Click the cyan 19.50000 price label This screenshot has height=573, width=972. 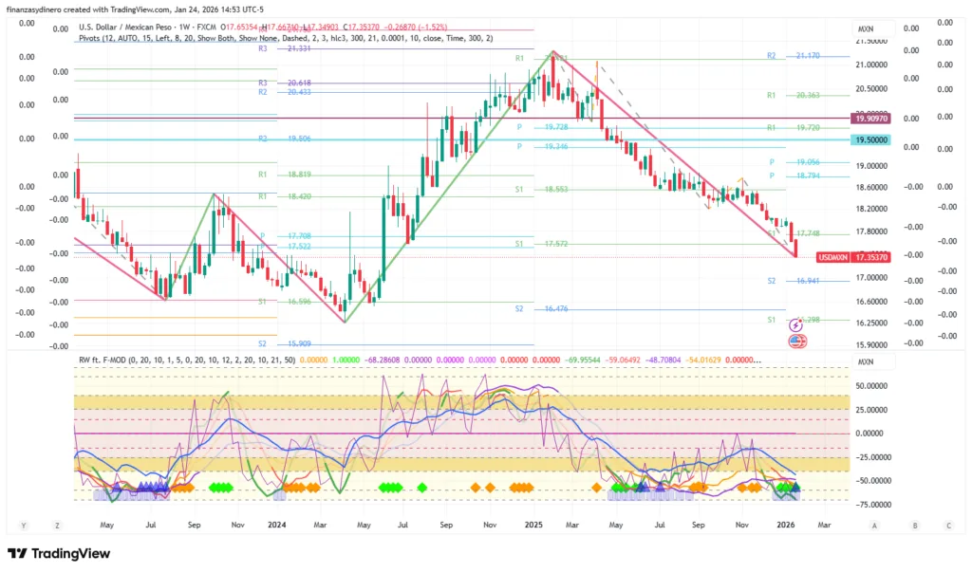coord(870,139)
